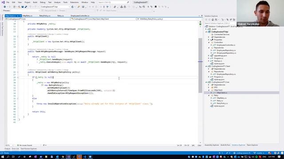Open the Team Explorer panel tab
The width and height of the screenshot is (284, 159).
pyautogui.click(x=252, y=145)
